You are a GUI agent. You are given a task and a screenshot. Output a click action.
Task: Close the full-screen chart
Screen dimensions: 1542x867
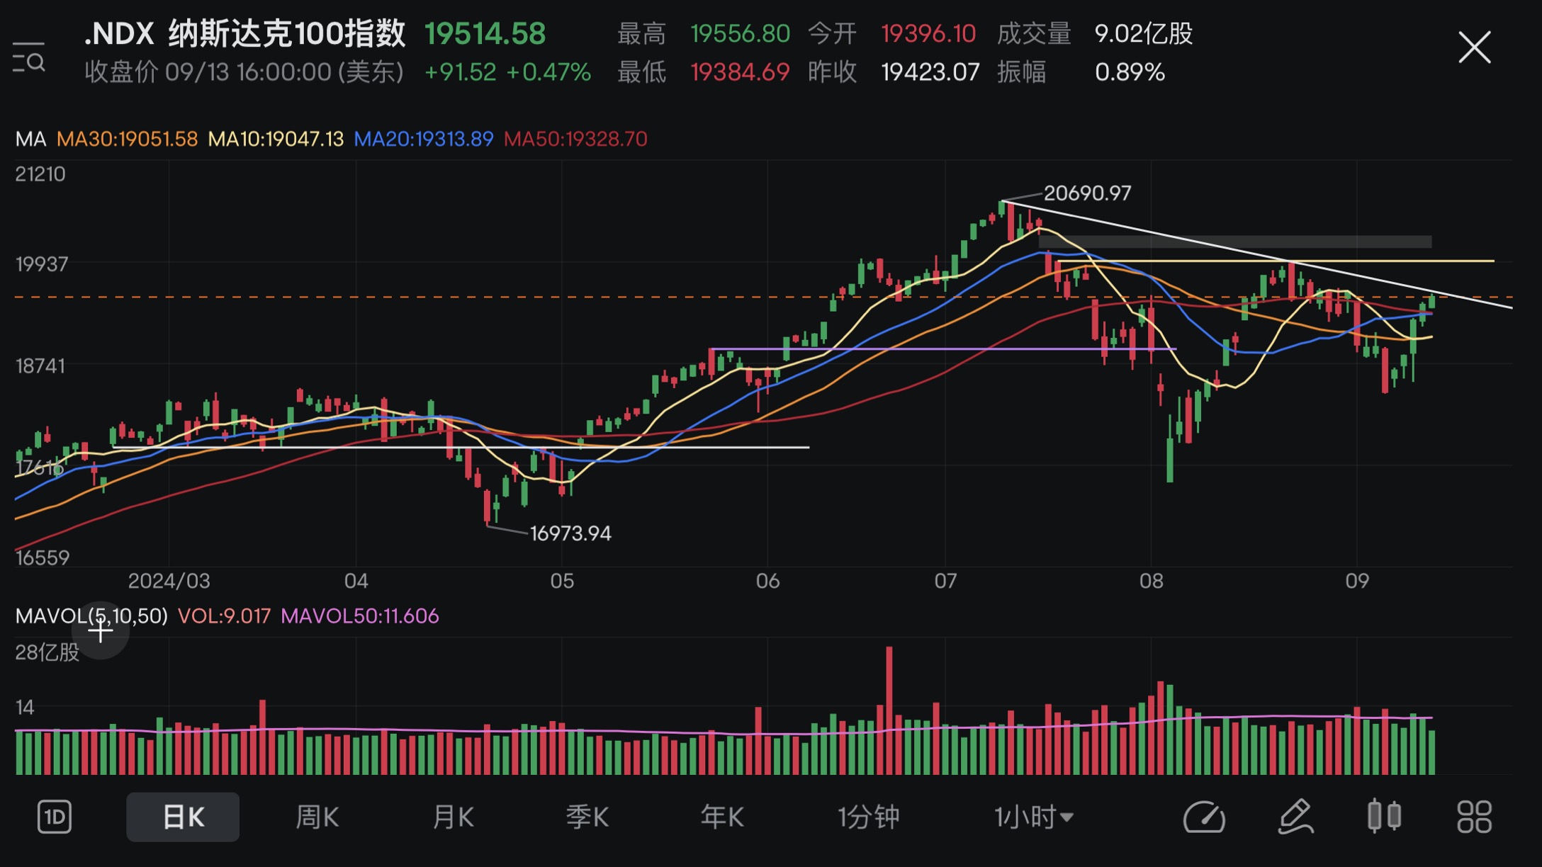pyautogui.click(x=1475, y=47)
